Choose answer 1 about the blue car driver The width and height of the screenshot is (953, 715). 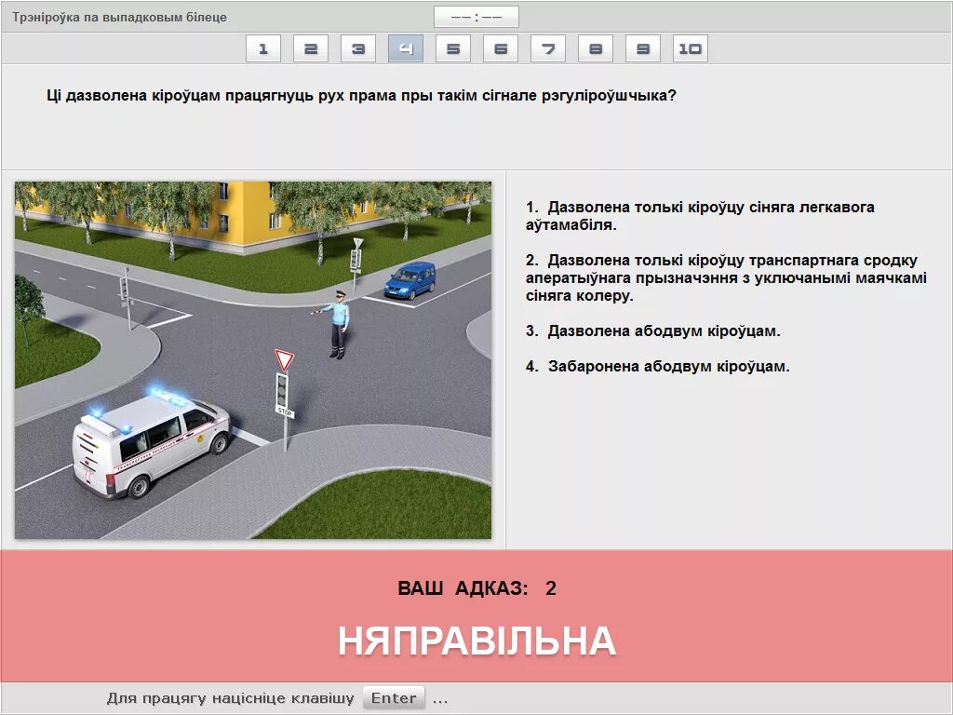click(700, 216)
